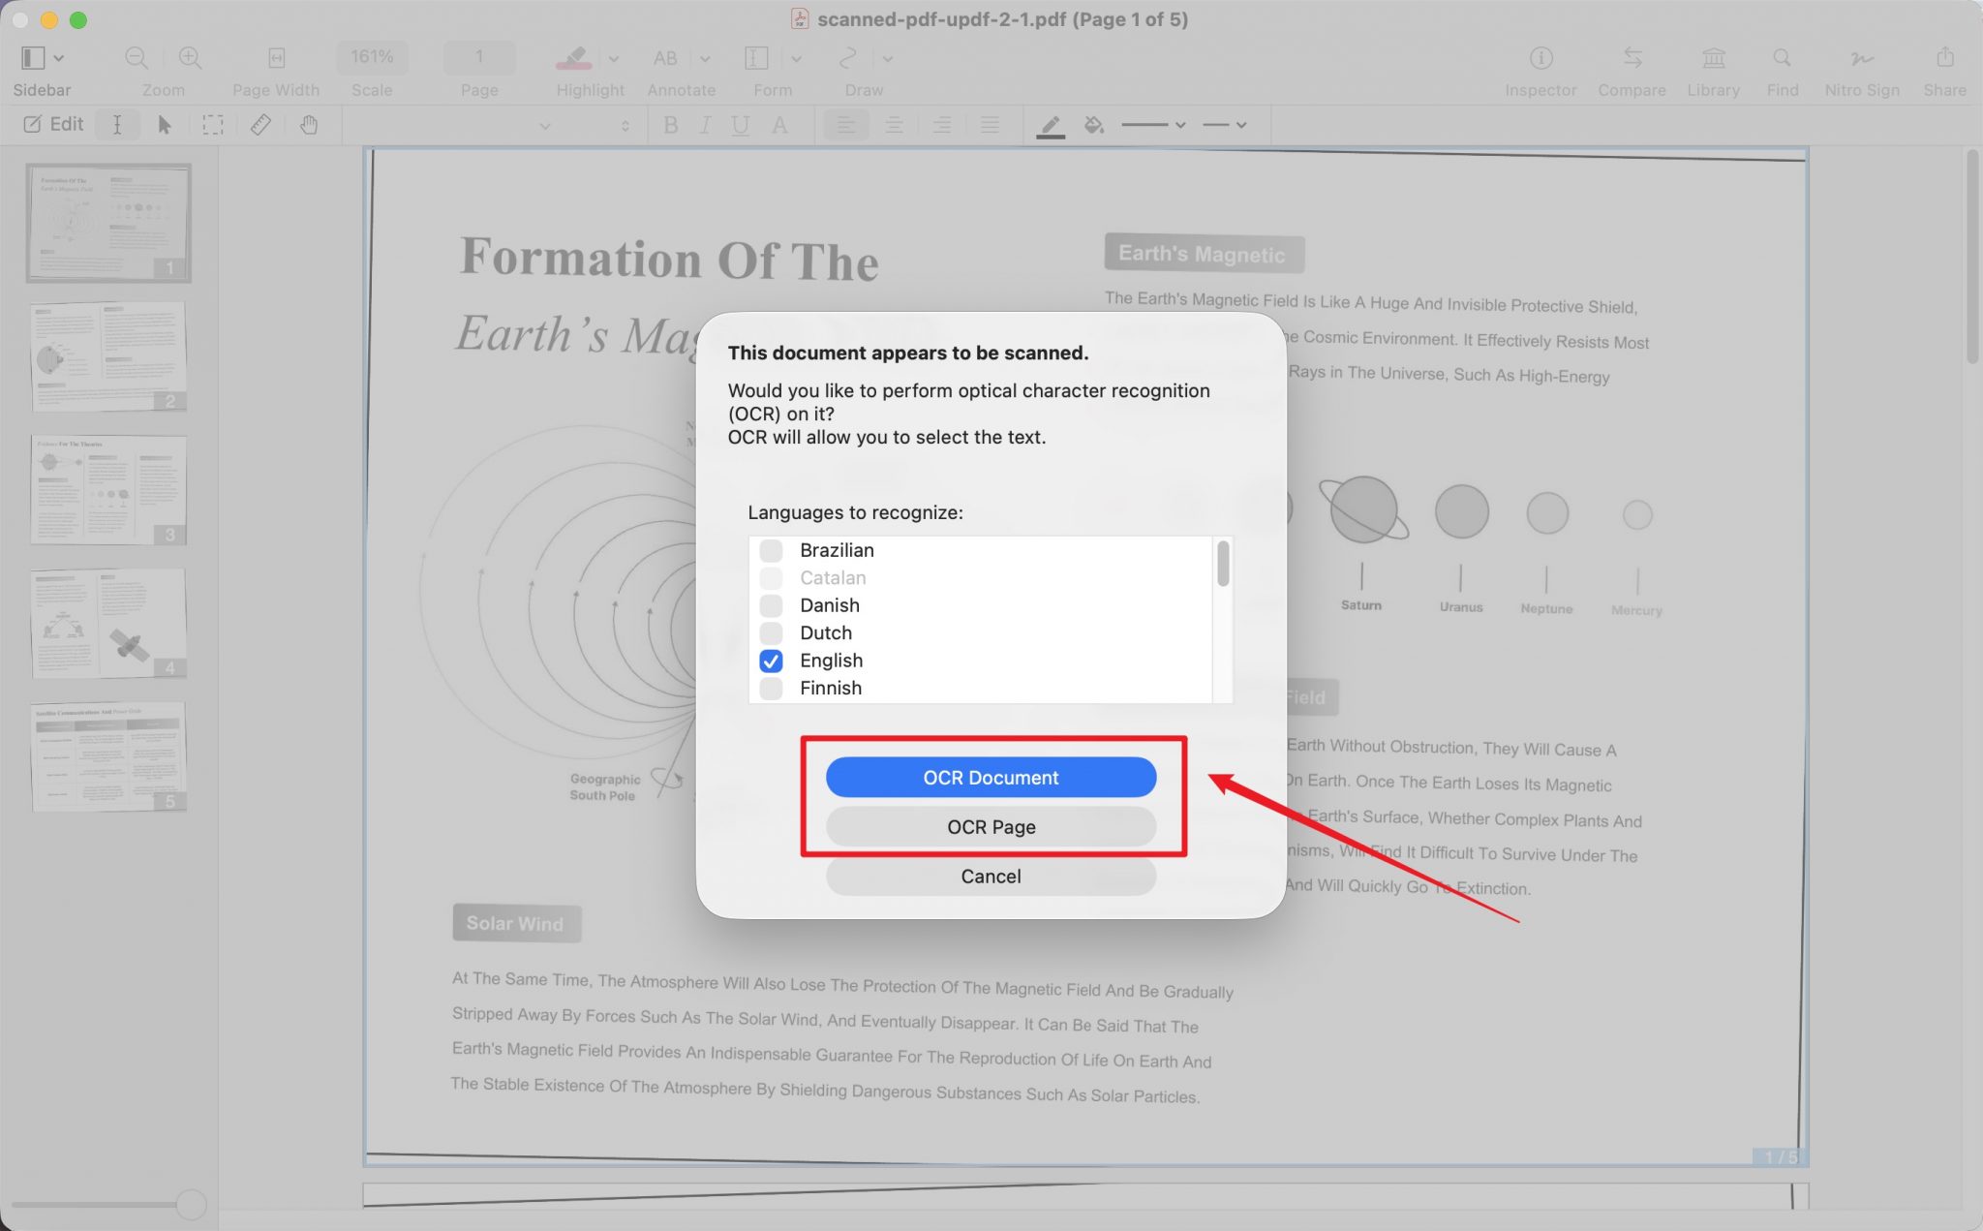Check the Dutch language checkbox

click(x=771, y=633)
